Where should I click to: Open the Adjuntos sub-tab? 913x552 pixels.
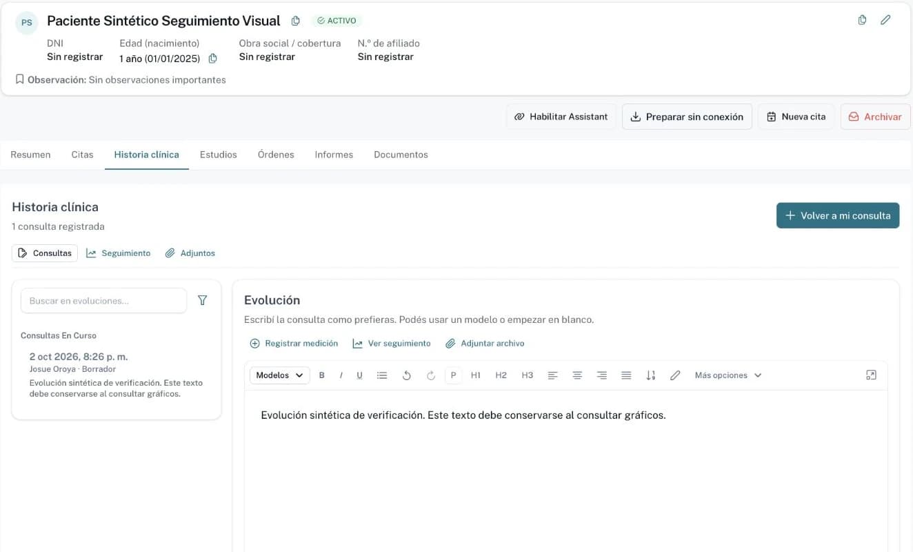pyautogui.click(x=190, y=253)
